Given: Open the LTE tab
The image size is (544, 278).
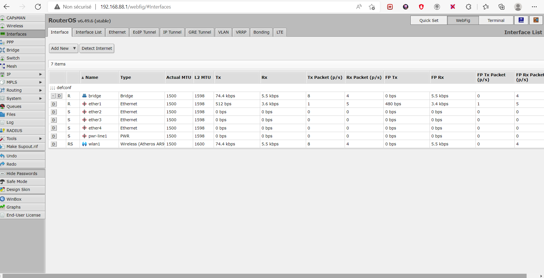Looking at the screenshot, I should (x=280, y=32).
